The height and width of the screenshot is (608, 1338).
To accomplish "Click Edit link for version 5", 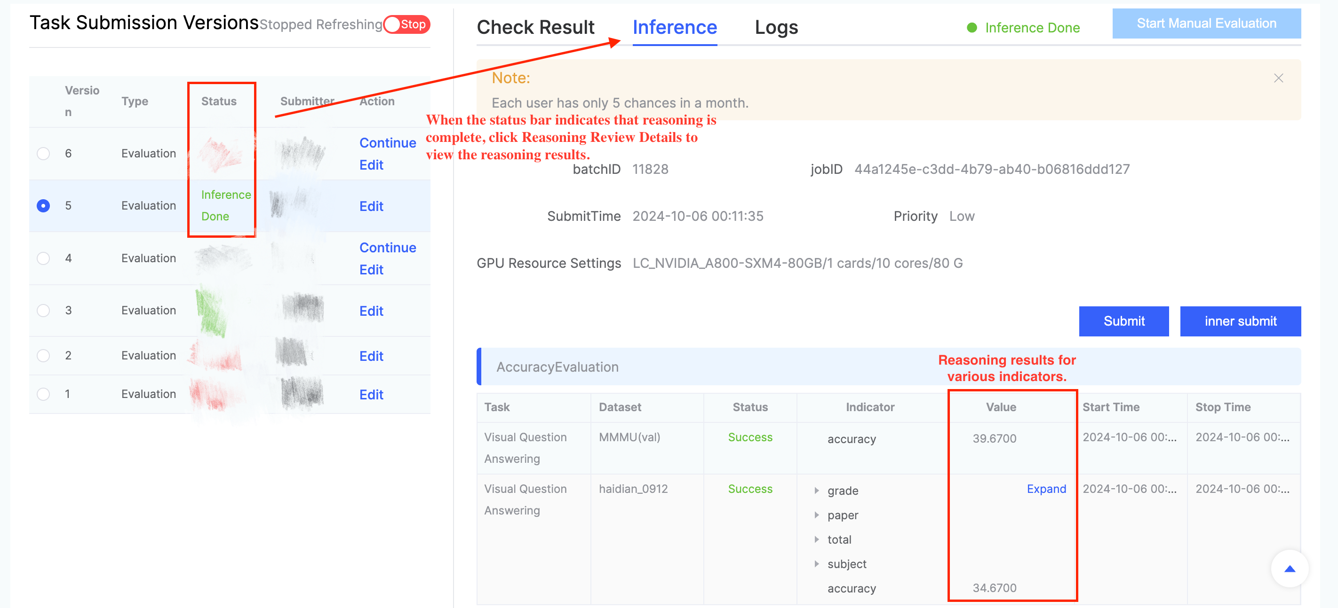I will (x=371, y=206).
